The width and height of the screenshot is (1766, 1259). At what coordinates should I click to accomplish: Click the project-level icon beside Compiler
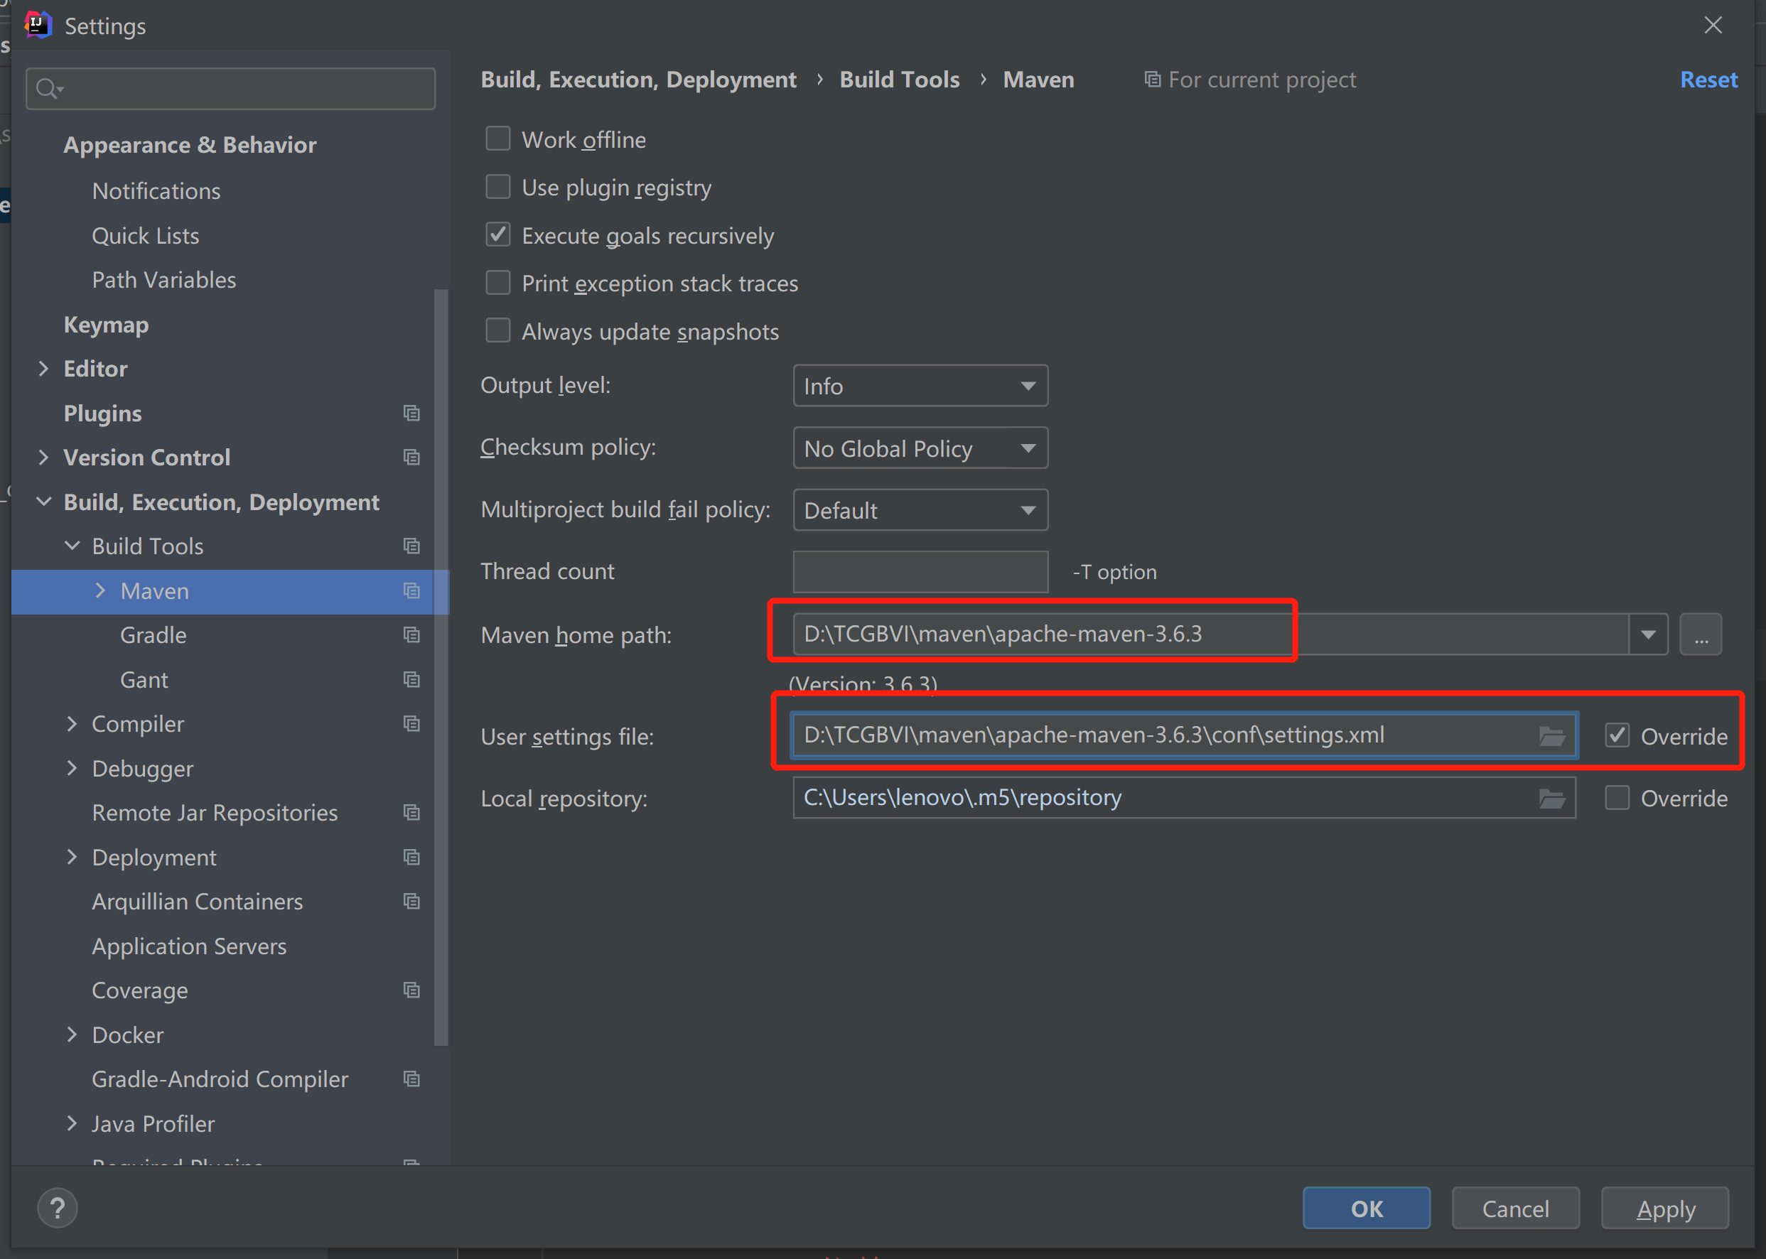coord(411,723)
